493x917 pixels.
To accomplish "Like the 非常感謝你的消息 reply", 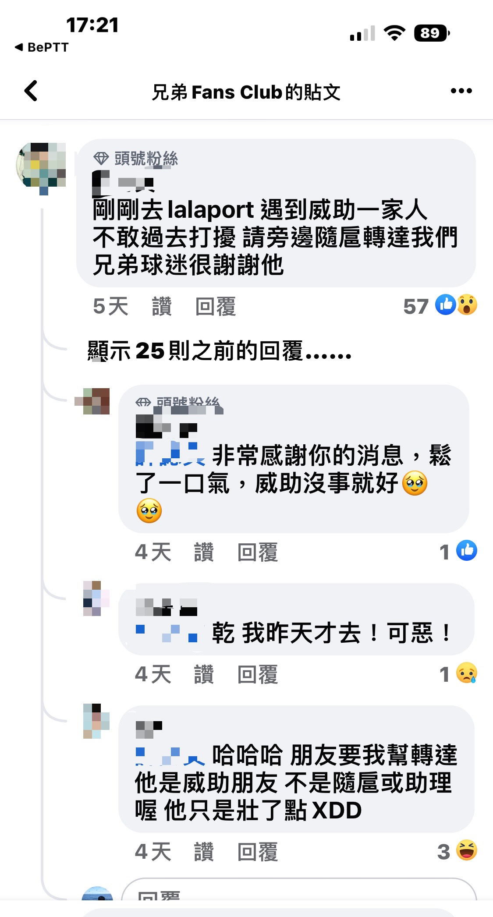I will tap(204, 552).
